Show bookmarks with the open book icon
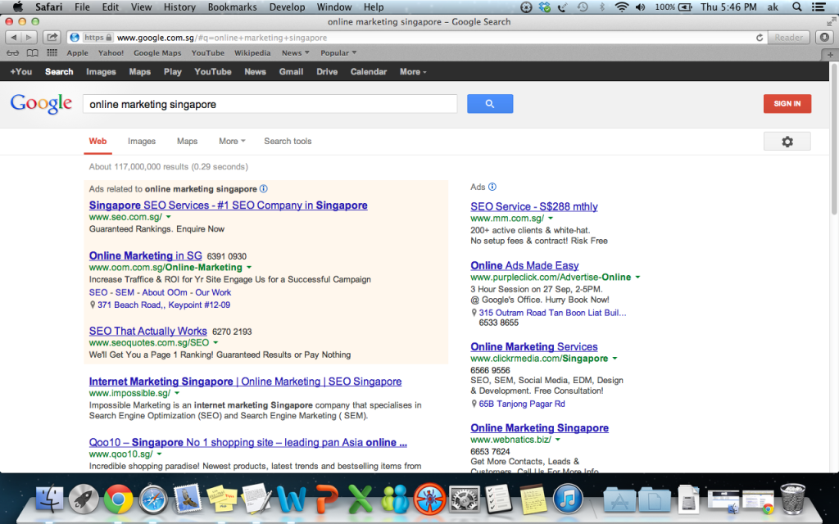839x524 pixels. click(33, 53)
